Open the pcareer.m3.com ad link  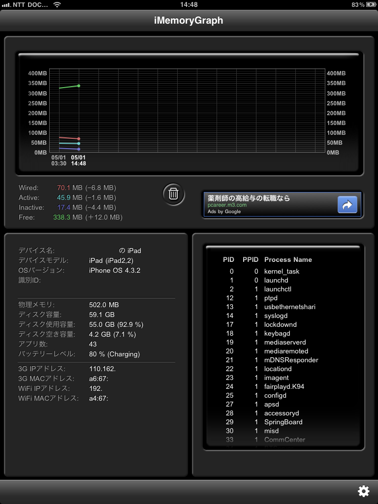[x=227, y=205]
